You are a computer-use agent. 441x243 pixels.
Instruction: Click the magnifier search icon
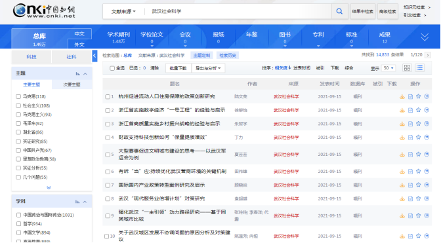click(x=339, y=11)
